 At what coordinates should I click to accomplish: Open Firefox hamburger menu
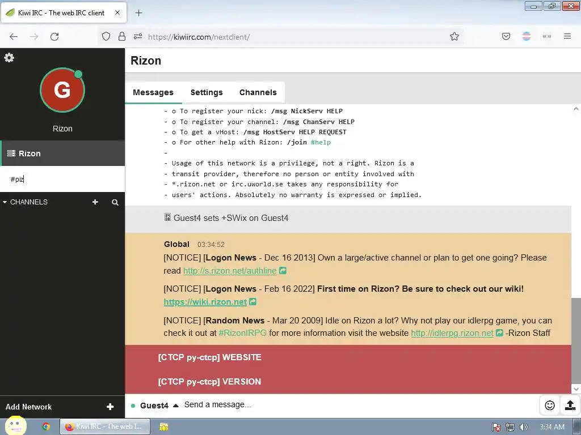point(567,36)
